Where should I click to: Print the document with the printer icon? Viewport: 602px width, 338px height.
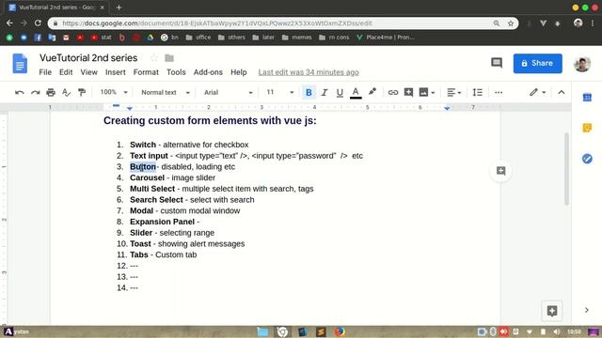51,92
